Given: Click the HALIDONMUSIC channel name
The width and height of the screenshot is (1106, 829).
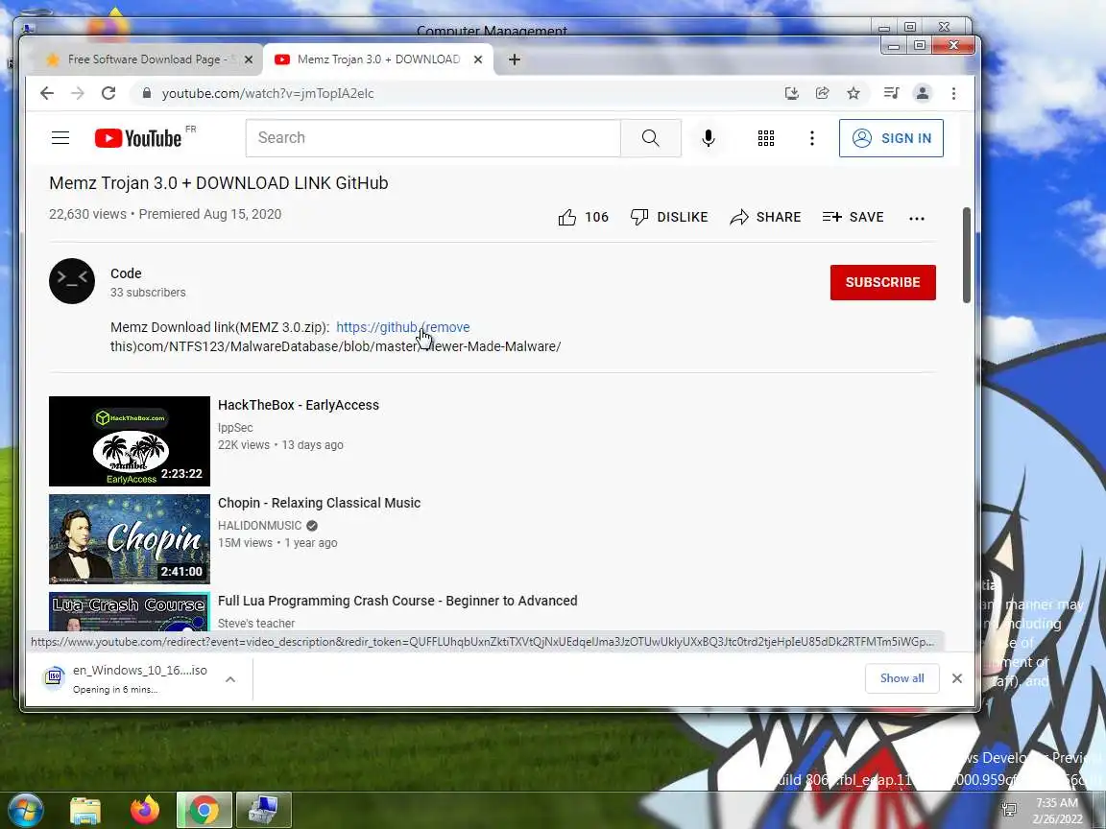Looking at the screenshot, I should [x=259, y=526].
